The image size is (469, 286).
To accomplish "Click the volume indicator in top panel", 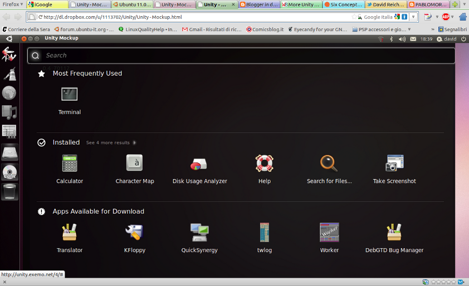I will (x=402, y=39).
